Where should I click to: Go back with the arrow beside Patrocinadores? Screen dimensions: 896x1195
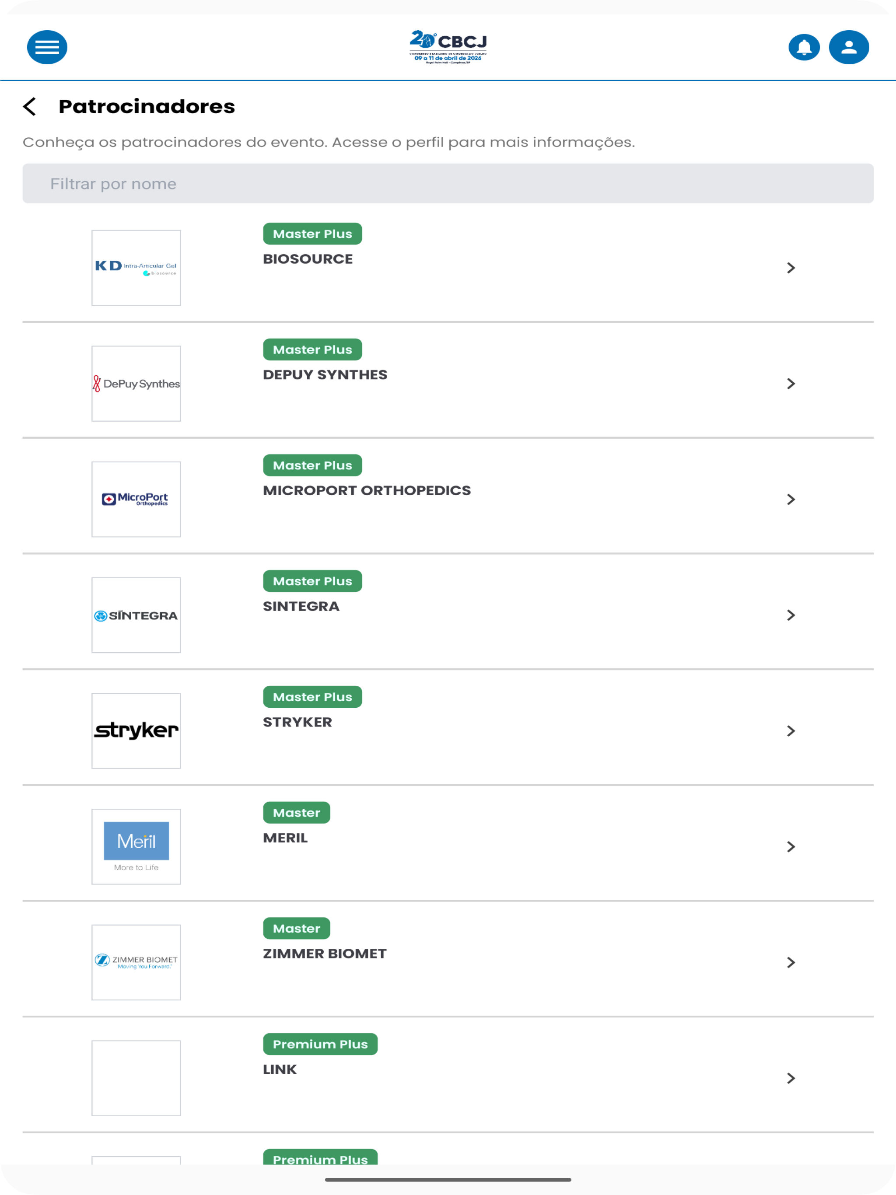click(x=30, y=106)
